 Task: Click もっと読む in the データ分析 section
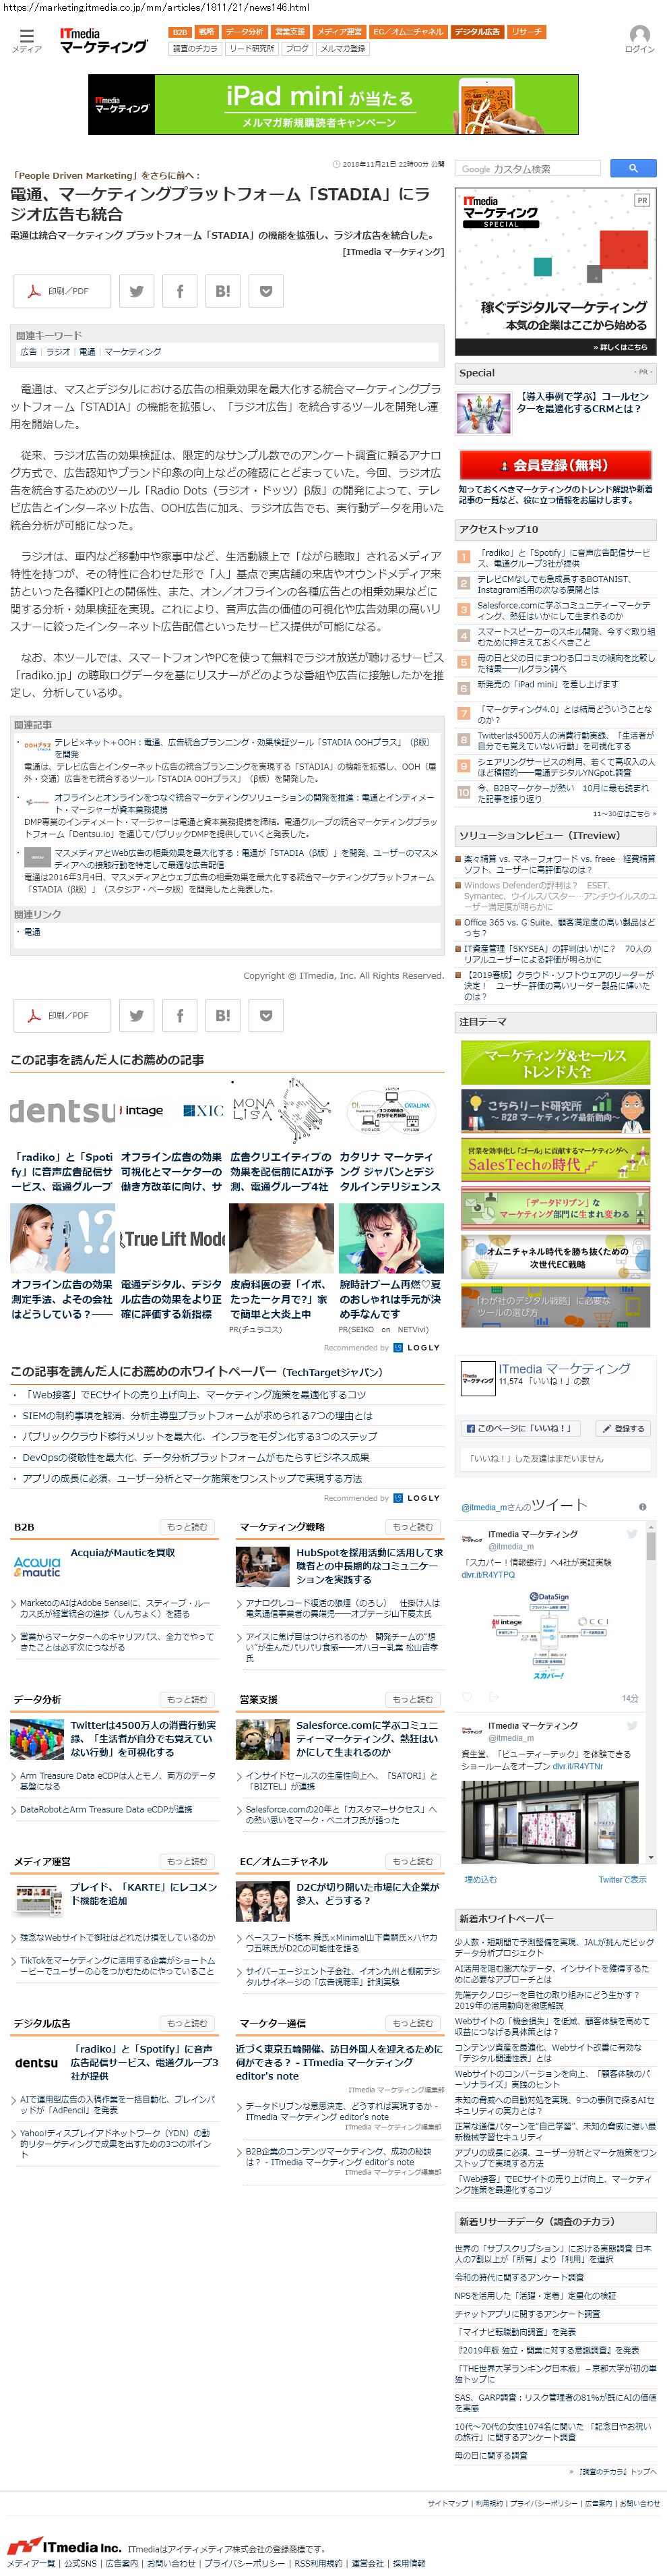(187, 1700)
